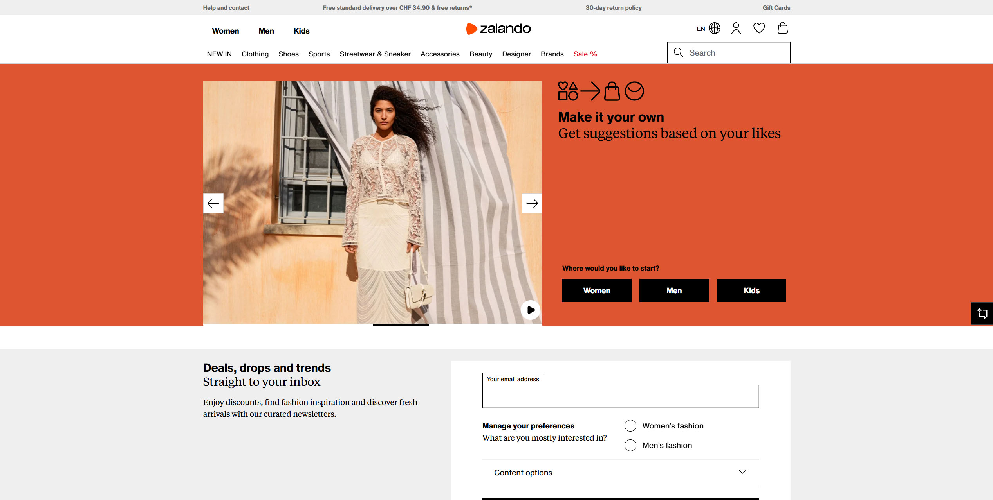The image size is (993, 500).
Task: Start with the black Kids button
Action: click(x=751, y=290)
